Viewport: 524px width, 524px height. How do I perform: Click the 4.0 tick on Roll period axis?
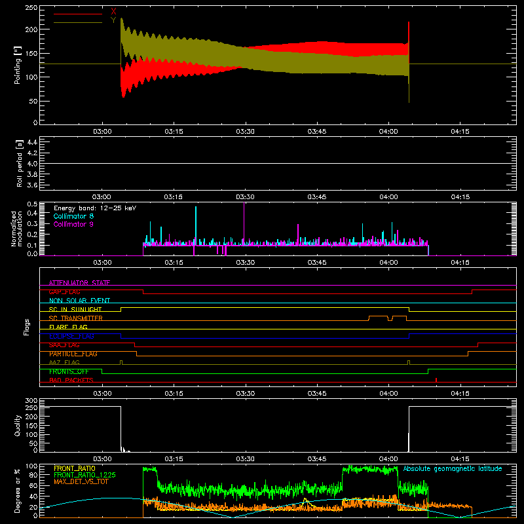click(32, 164)
